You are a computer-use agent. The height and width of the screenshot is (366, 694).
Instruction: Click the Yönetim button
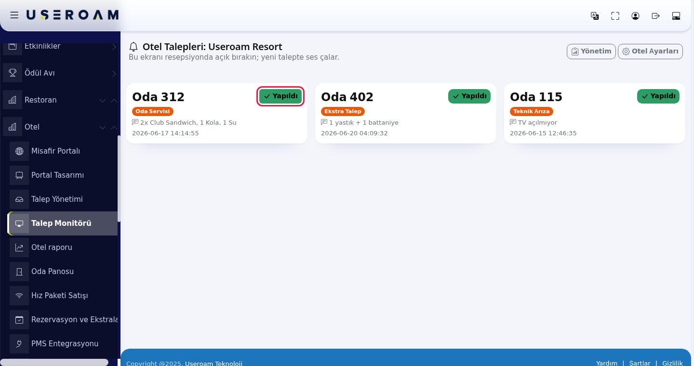click(x=591, y=52)
